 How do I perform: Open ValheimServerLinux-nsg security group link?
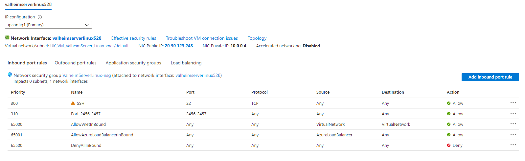tap(87, 75)
